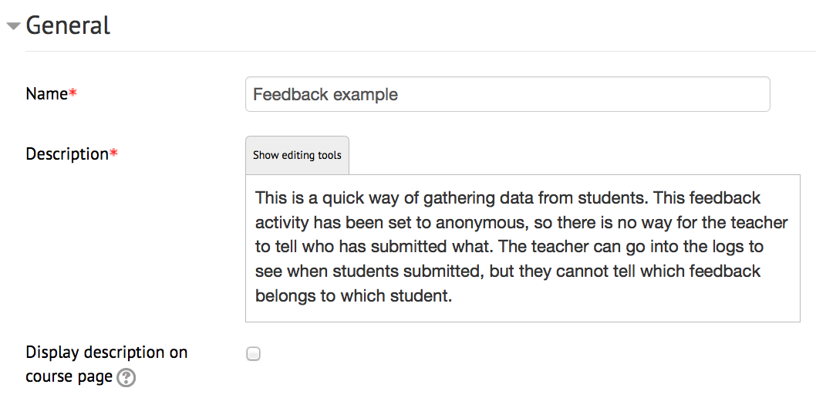Click the Name field label

pyautogui.click(x=47, y=93)
